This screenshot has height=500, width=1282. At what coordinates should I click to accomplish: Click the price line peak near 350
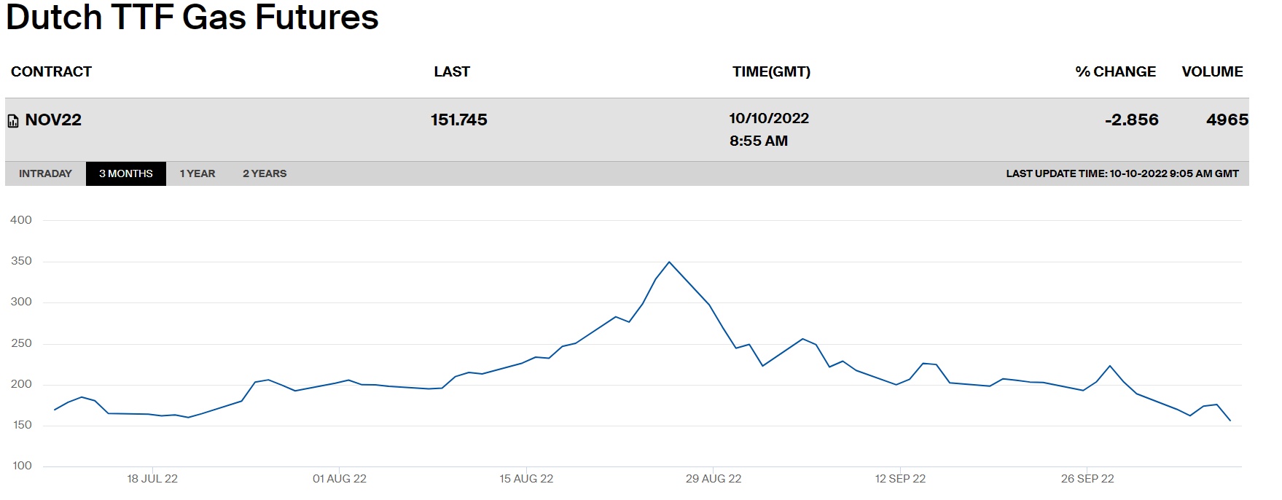click(x=669, y=262)
